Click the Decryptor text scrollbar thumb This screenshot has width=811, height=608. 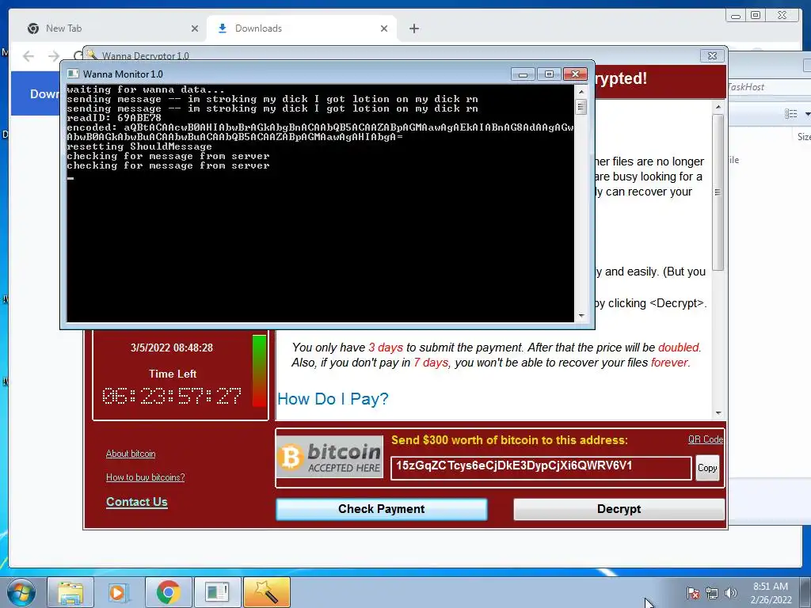[x=718, y=192]
